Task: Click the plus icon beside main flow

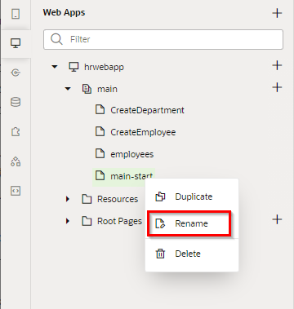Action: tap(277, 87)
